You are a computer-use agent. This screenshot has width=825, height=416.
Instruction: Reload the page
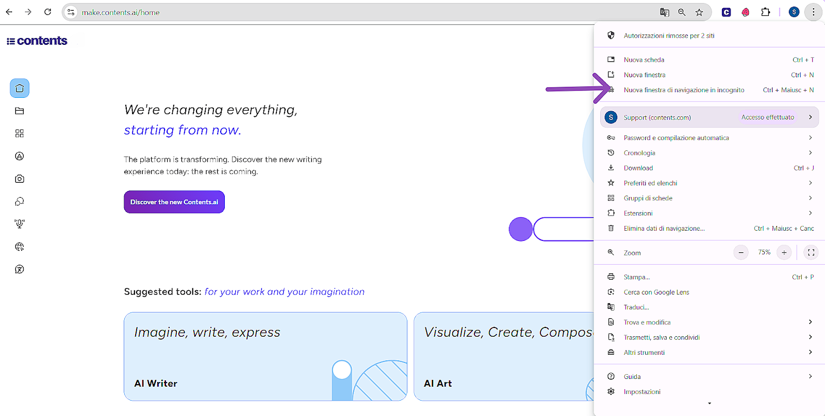[47, 12]
